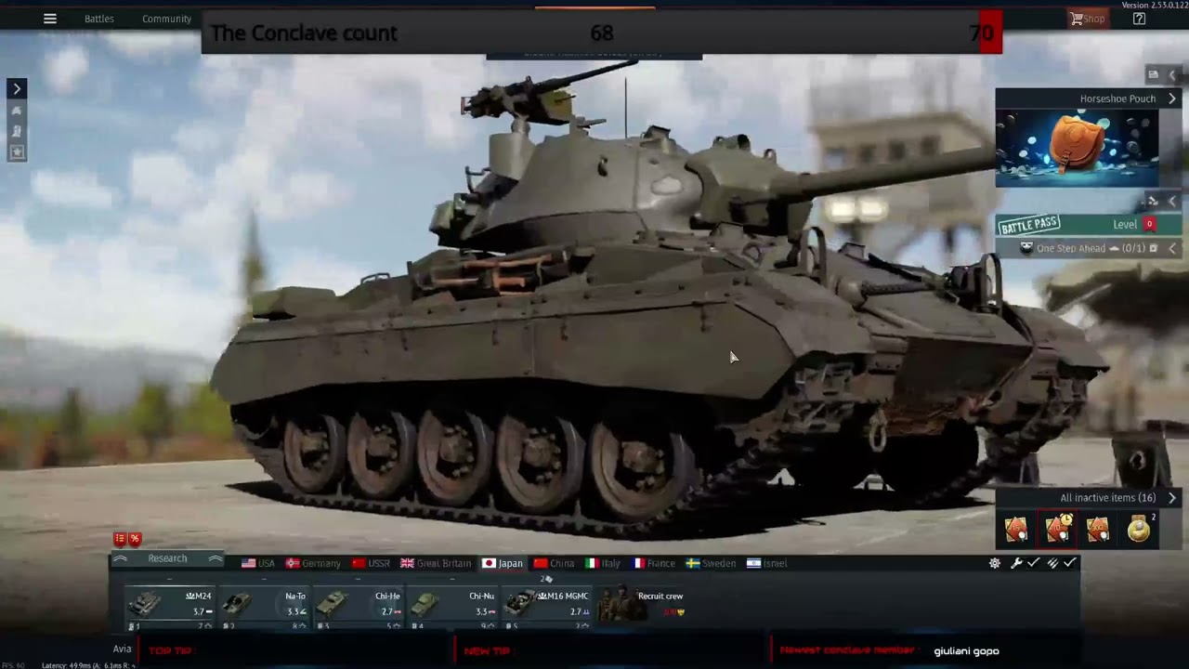
Task: Select the gold medal item
Action: coord(1139,529)
